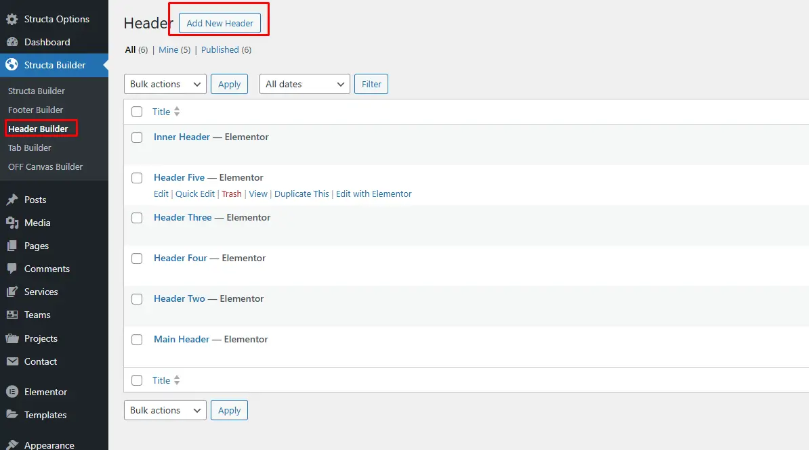The width and height of the screenshot is (809, 450).
Task: Check the bottom select-all Title checkbox
Action: click(137, 380)
